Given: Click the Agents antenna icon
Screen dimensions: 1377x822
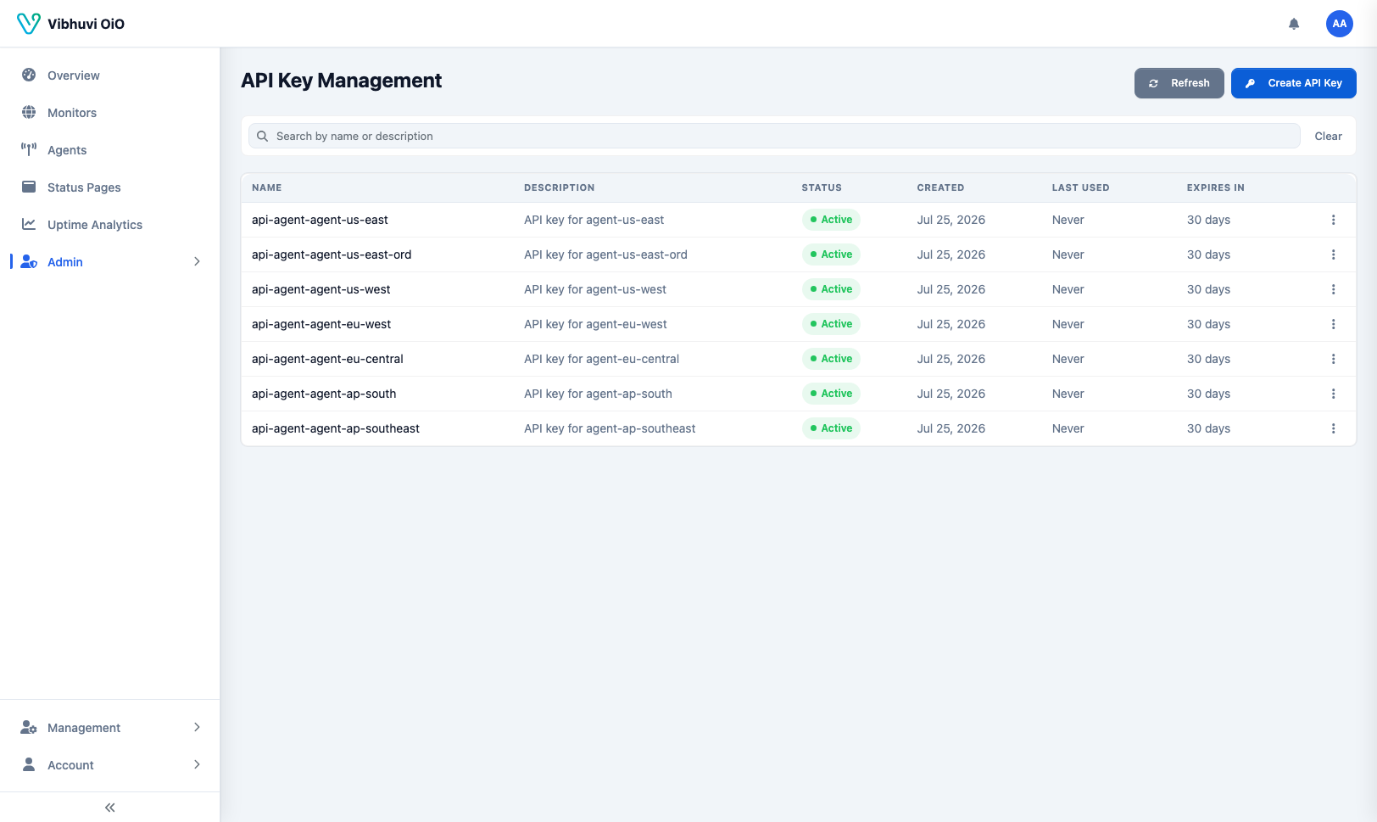Looking at the screenshot, I should point(29,149).
